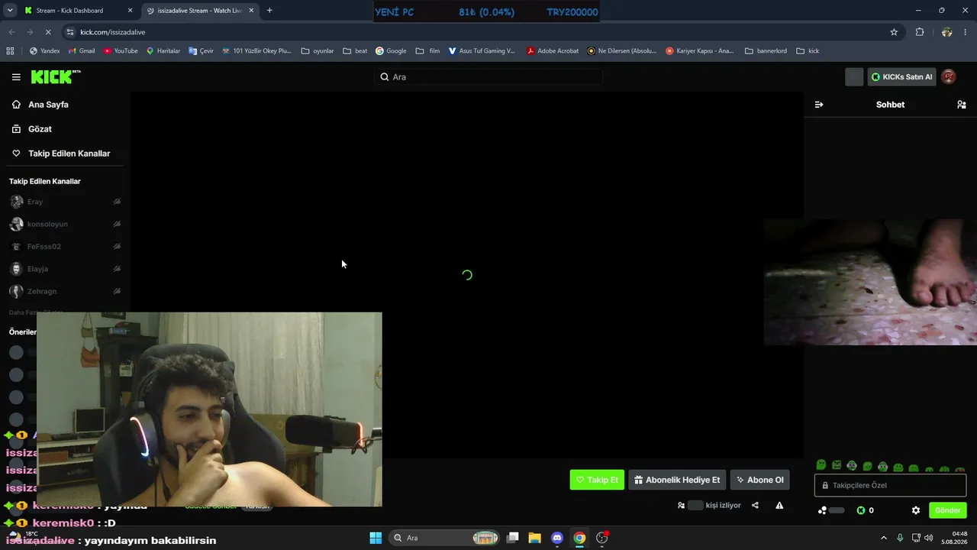Expand the kick bookmark folder
Screen dimensions: 977x550
tap(808, 51)
